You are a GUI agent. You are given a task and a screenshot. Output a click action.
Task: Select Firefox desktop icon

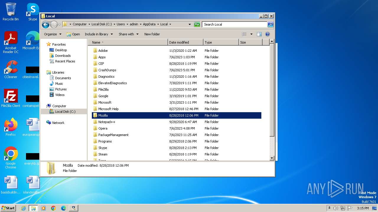tap(11, 127)
